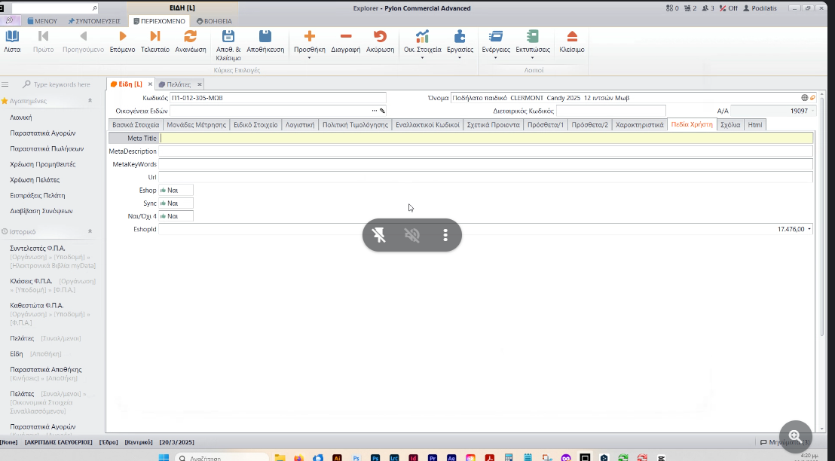Toggle the Ναι/Όχι 4 field
The height and width of the screenshot is (461, 835).
click(x=176, y=216)
